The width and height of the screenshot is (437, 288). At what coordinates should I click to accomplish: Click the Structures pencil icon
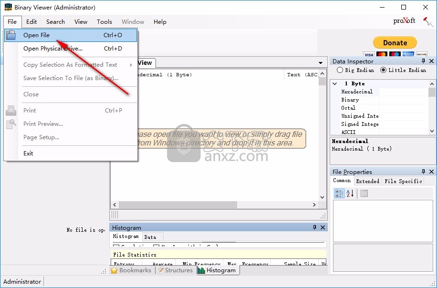coord(160,270)
